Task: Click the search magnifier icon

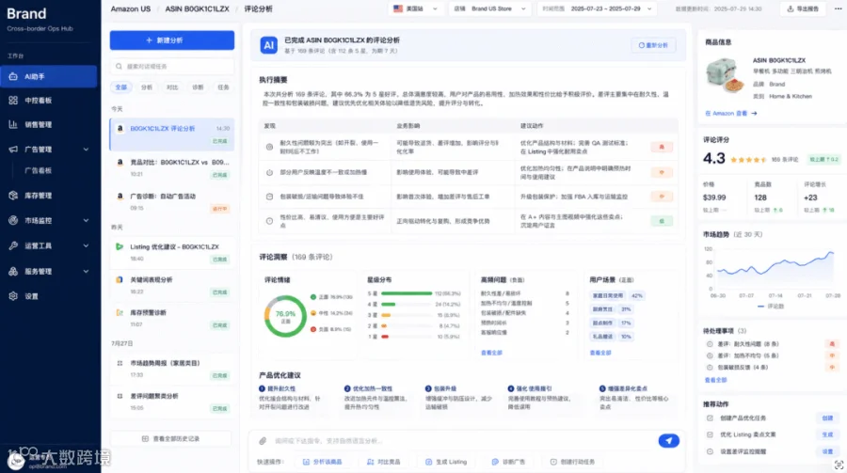Action: tap(119, 67)
